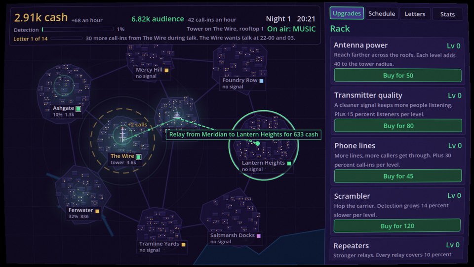Click the Repeaters upgrade heading

click(x=351, y=246)
